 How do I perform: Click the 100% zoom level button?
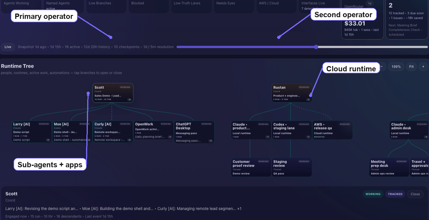pos(396,67)
